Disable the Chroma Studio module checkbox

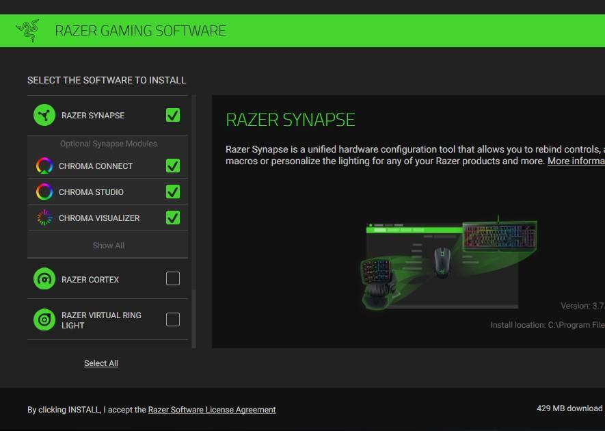(x=173, y=192)
